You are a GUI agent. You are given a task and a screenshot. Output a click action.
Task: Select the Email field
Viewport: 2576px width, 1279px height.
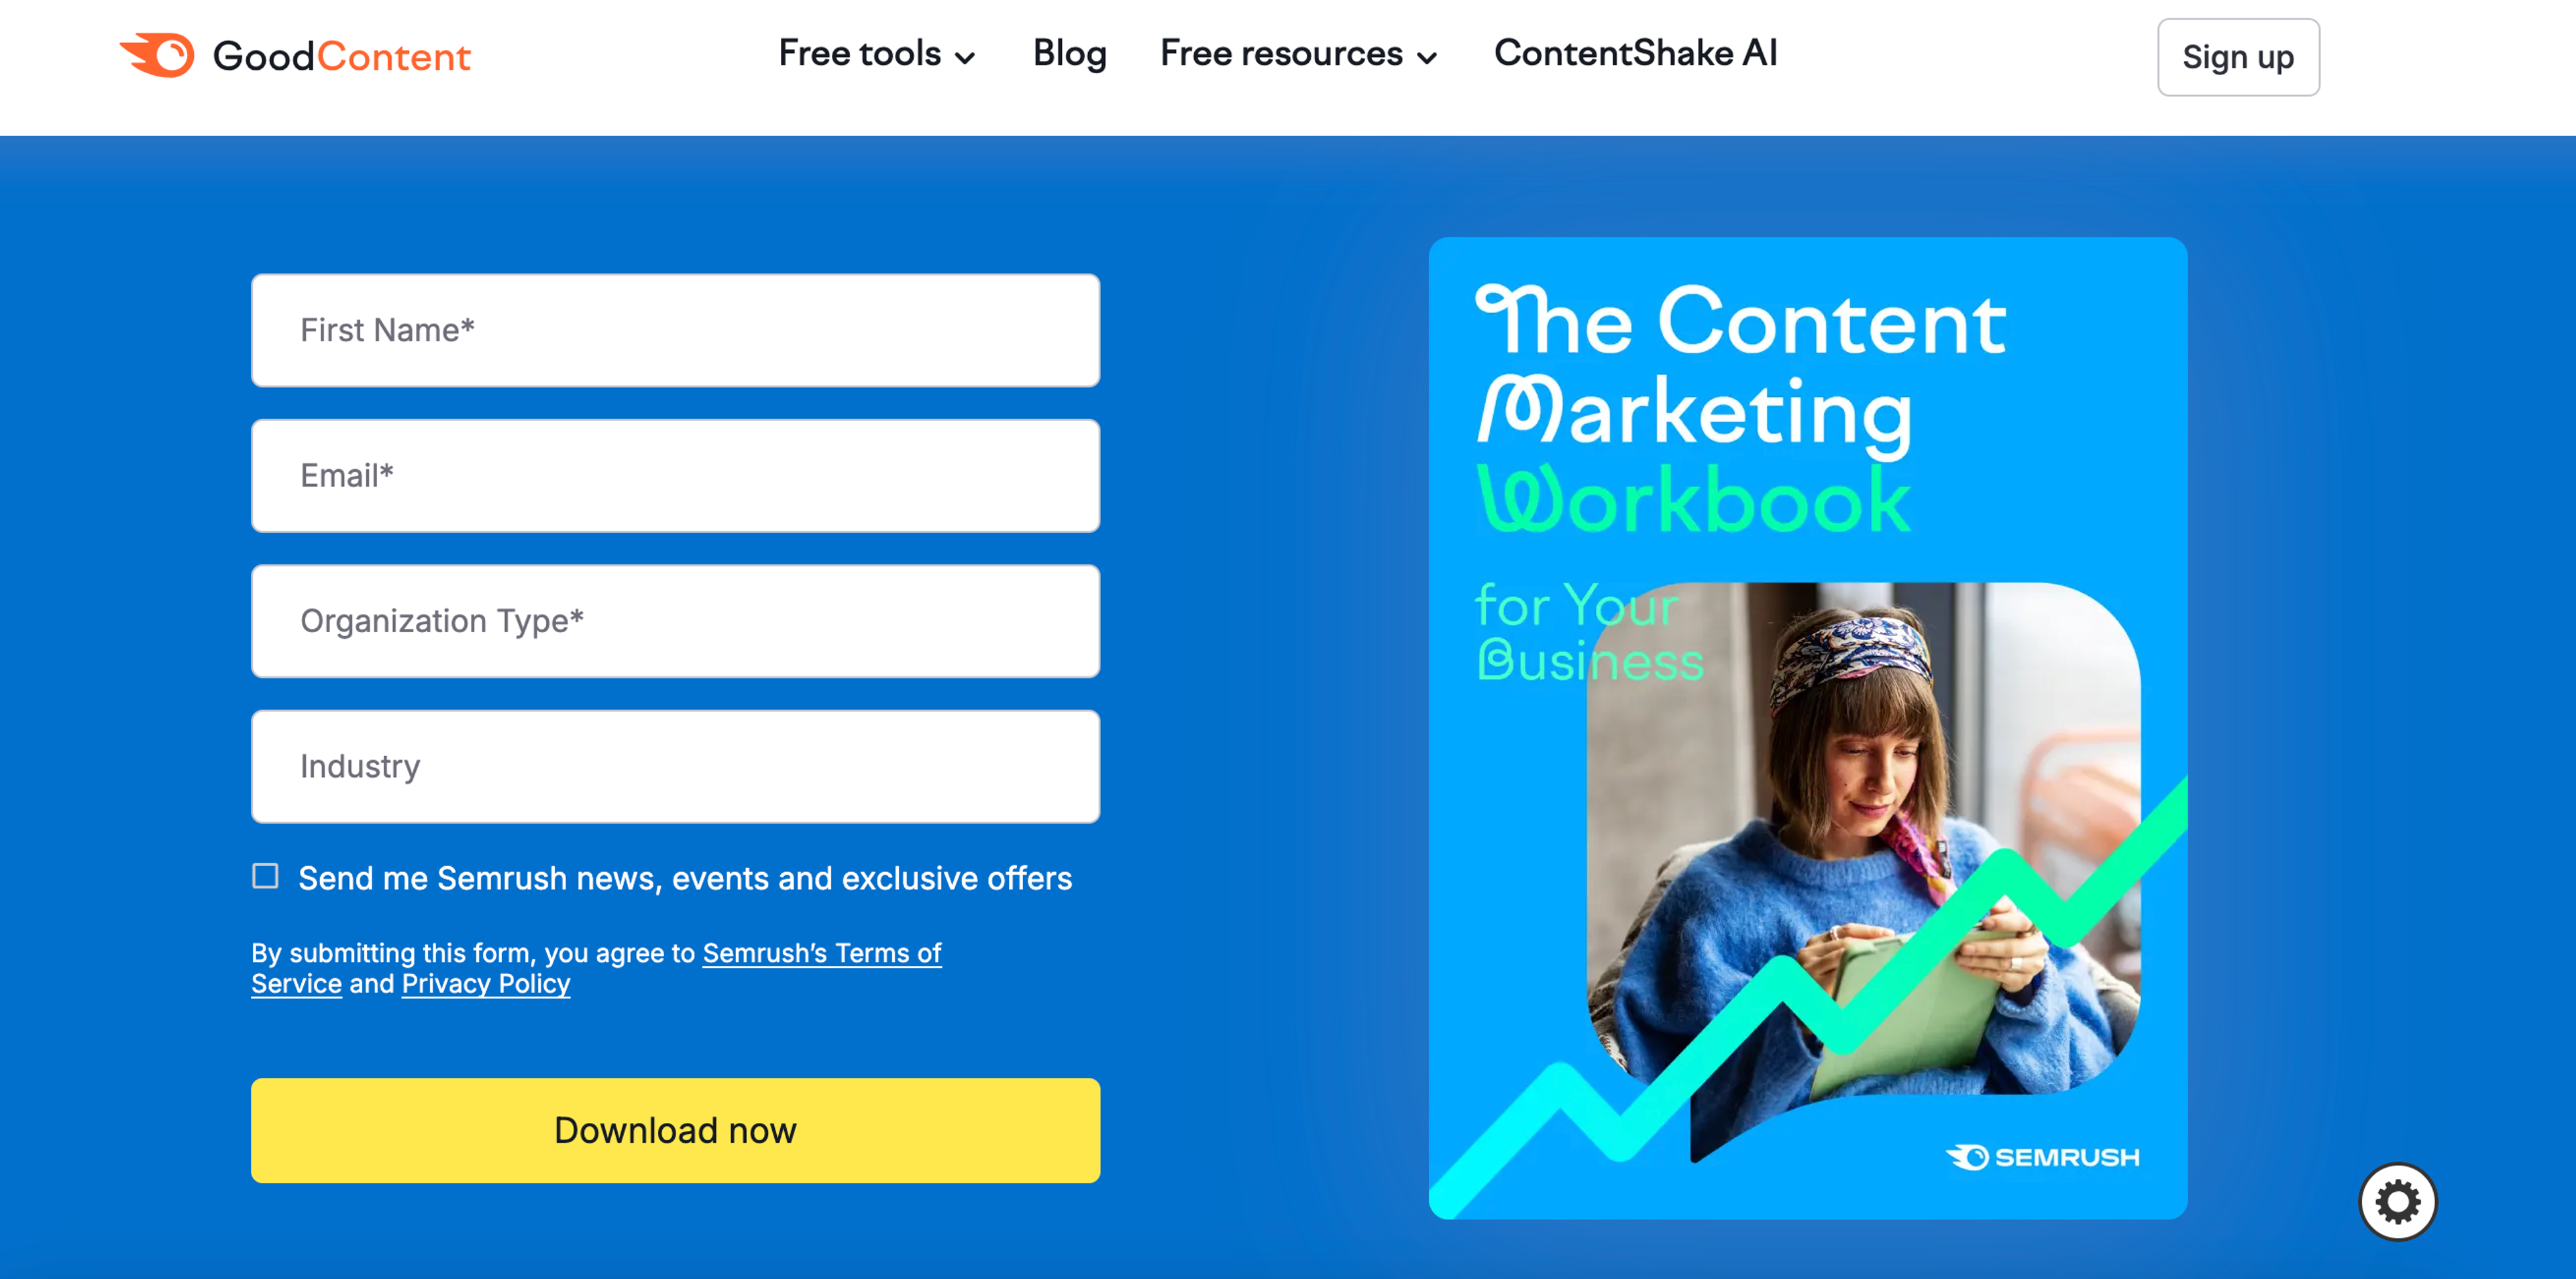675,477
